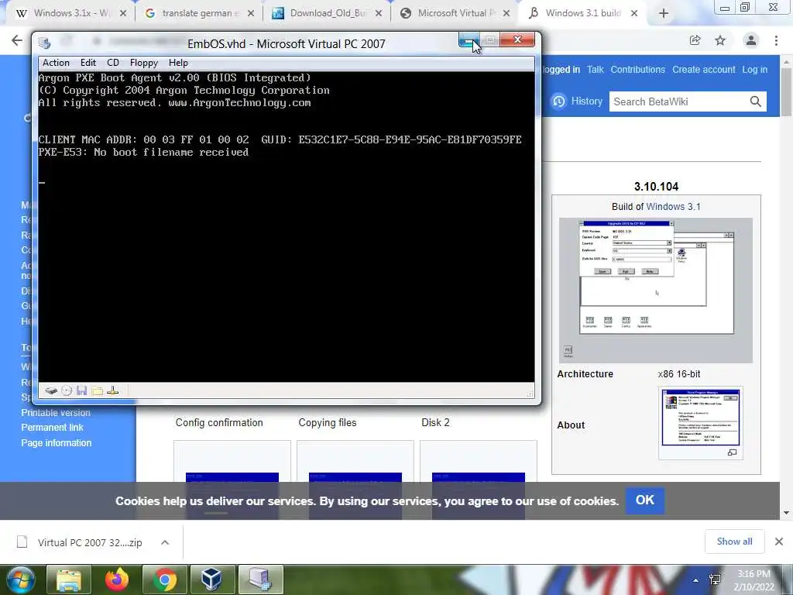Click the browser back arrow

click(17, 40)
